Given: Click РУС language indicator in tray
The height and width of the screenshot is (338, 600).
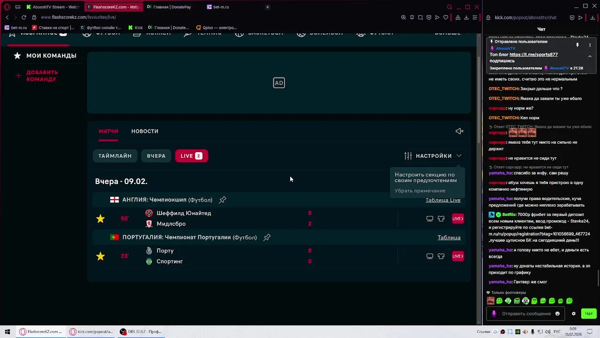Looking at the screenshot, I should [557, 331].
